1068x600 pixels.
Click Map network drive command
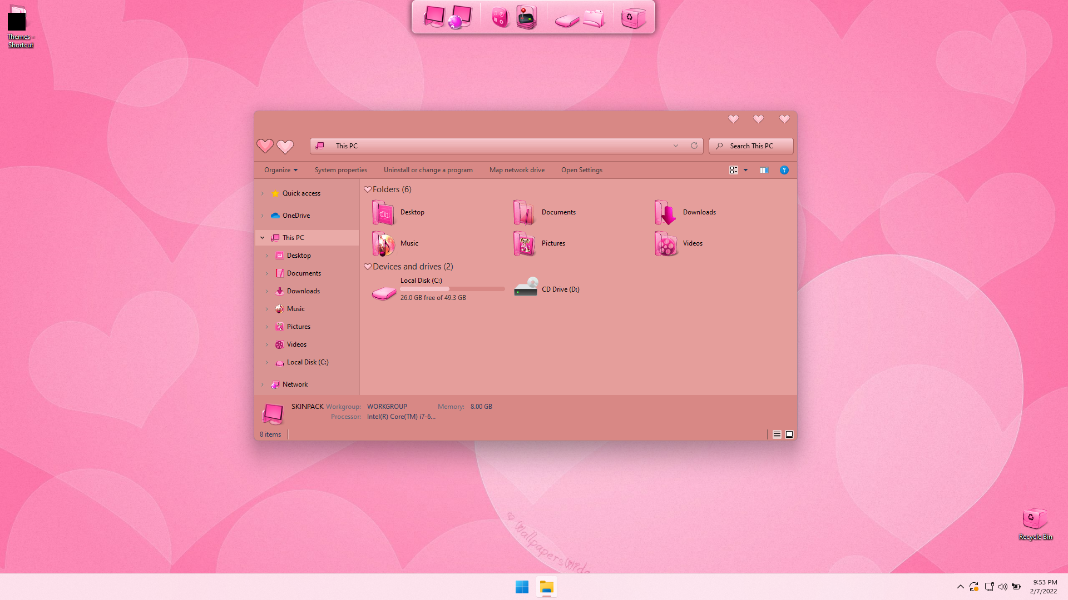click(517, 170)
